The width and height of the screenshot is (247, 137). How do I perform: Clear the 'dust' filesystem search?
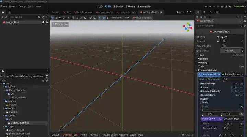[43, 80]
